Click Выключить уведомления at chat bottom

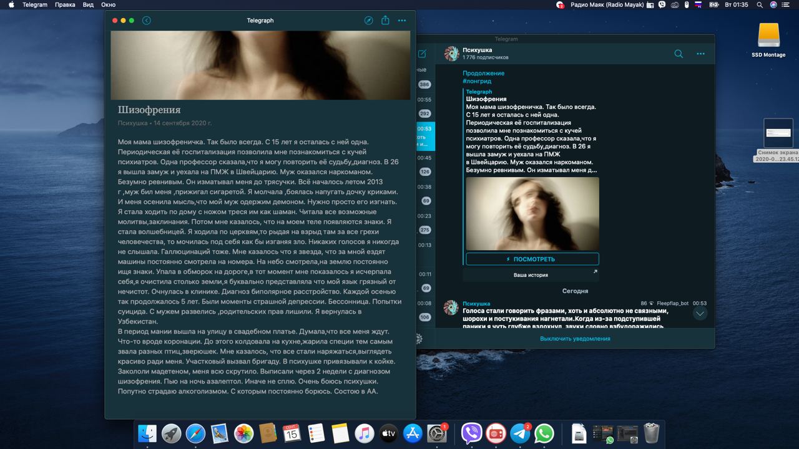coord(575,339)
